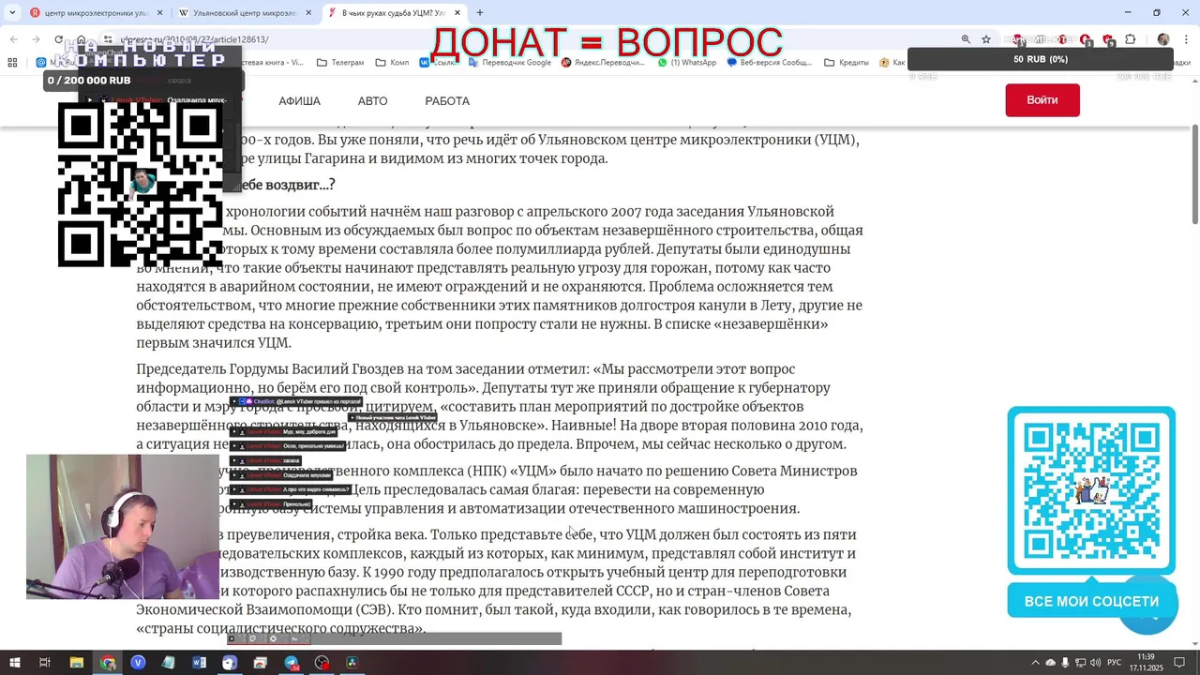This screenshot has width=1200, height=675.
Task: Click the OneDrive cloud tray icon
Action: (x=1050, y=663)
